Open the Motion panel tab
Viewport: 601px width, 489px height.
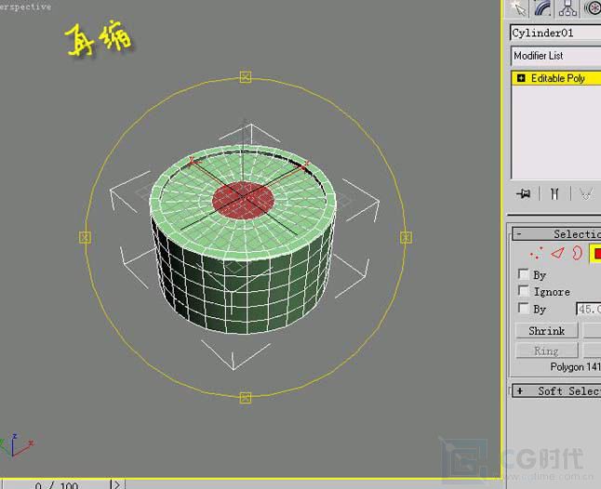tap(592, 8)
